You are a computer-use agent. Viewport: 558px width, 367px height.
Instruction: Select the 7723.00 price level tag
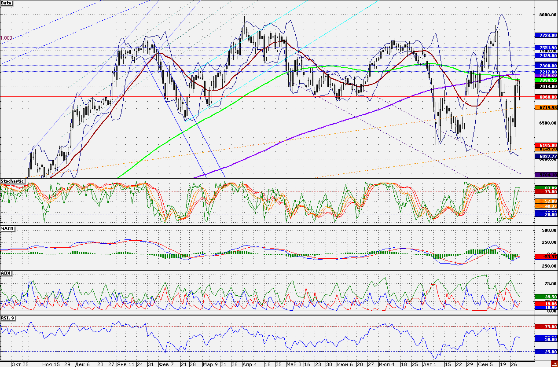tap(546, 35)
